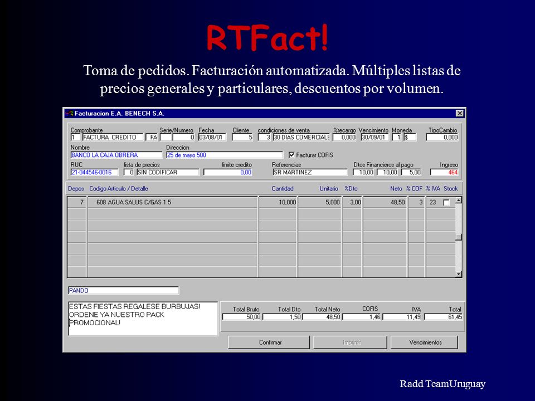Click the Depos column header
535x401 pixels.
click(x=76, y=189)
